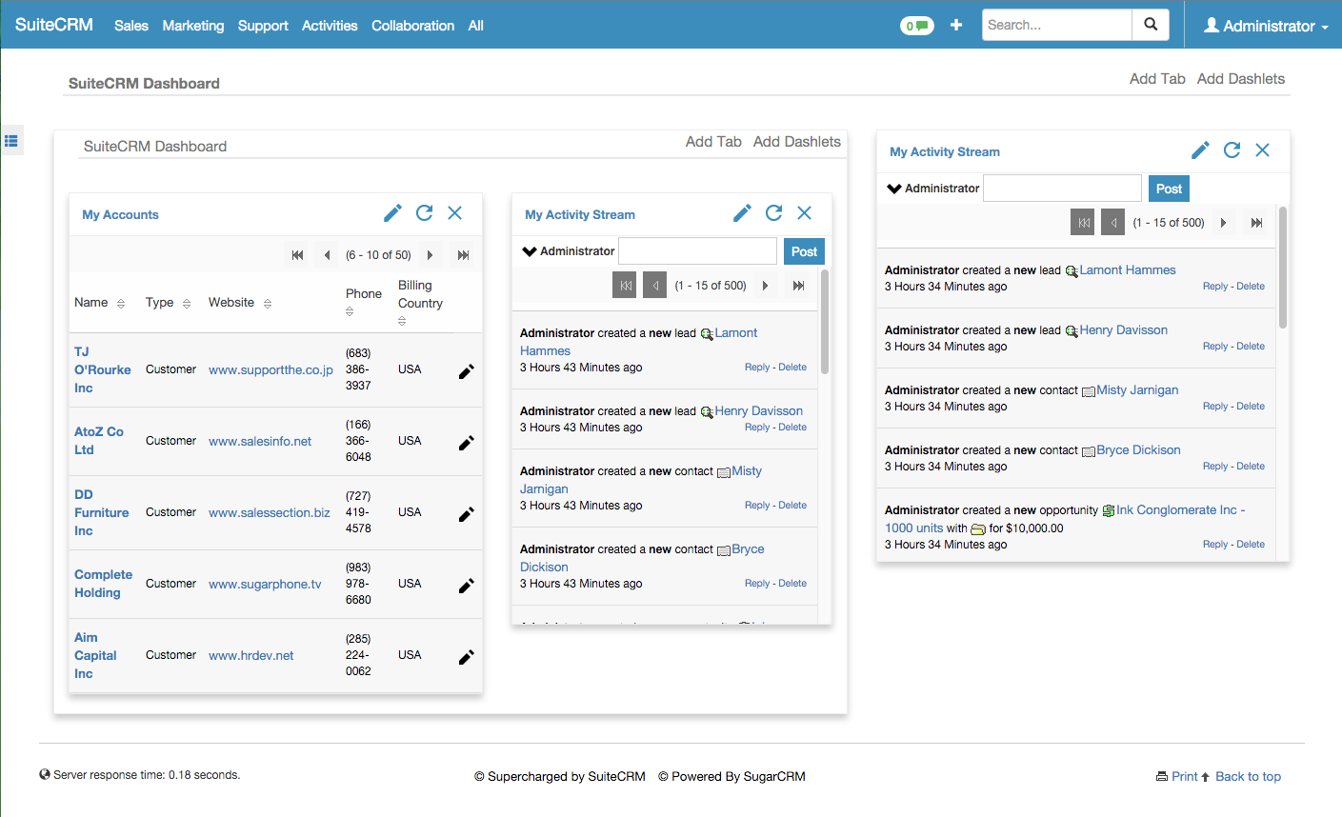The height and width of the screenshot is (817, 1342).
Task: Click Post in right activity stream
Action: (x=1169, y=189)
